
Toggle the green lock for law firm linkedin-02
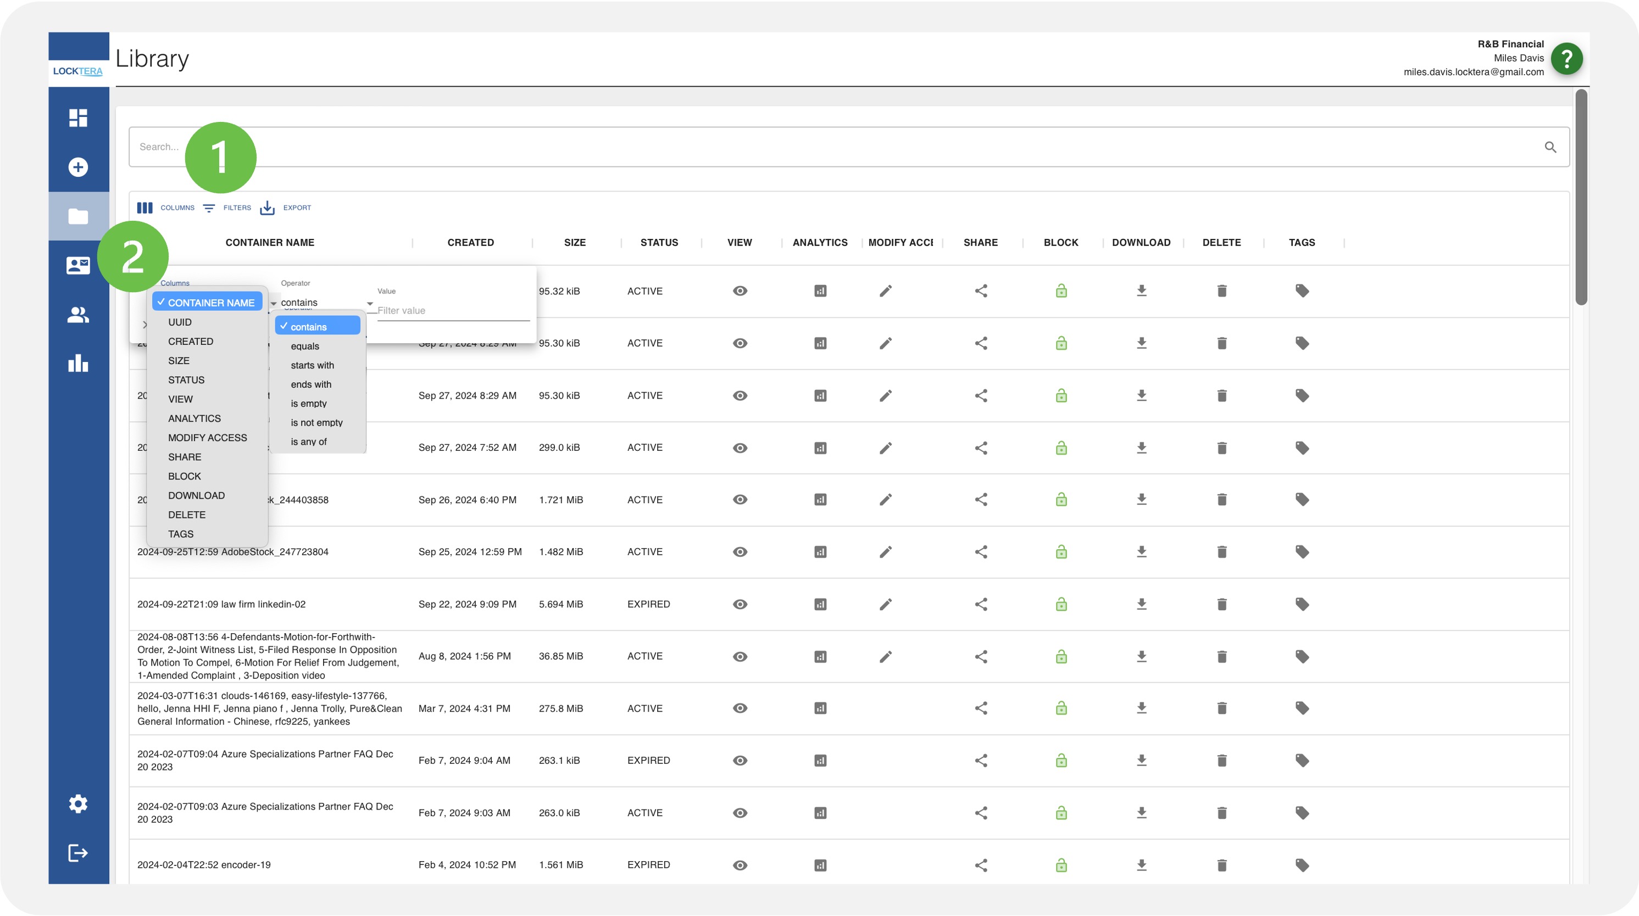coord(1060,604)
